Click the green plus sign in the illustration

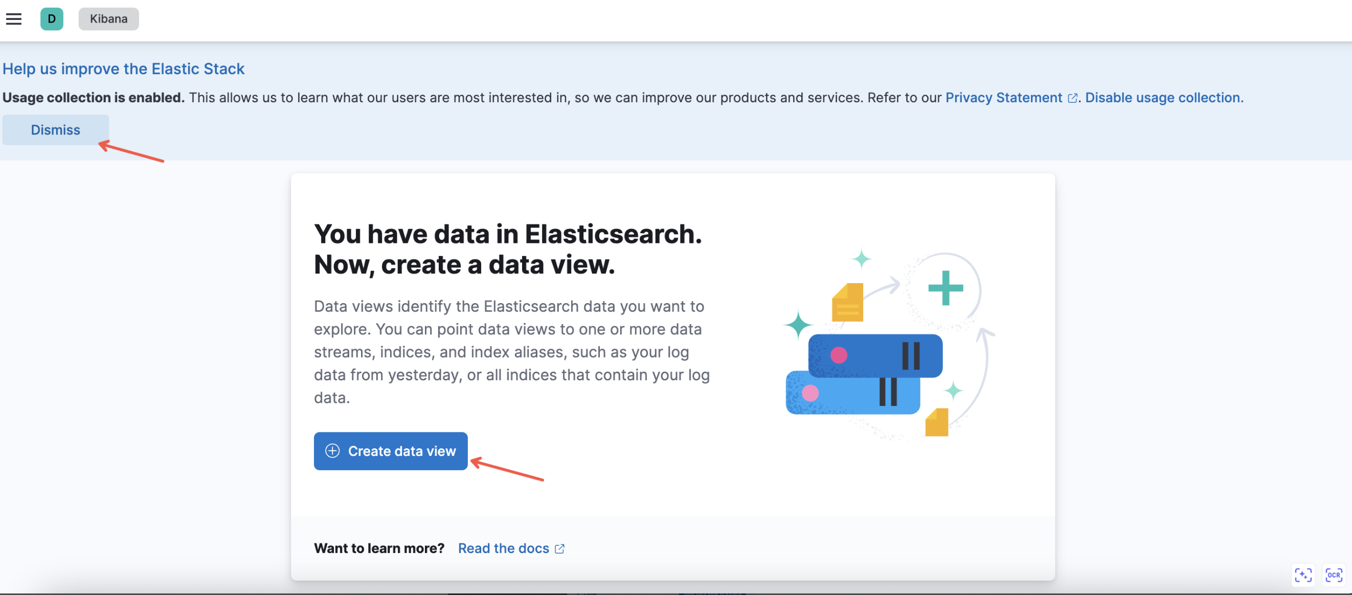pyautogui.click(x=945, y=287)
